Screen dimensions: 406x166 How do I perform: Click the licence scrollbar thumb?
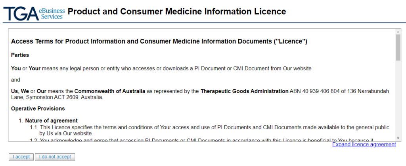[398, 47]
